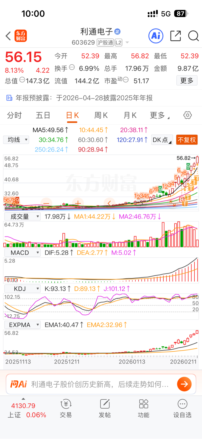Tap the info bubble next to 换手
Image resolution: width=202 pixels, height=439 pixels.
72,67
